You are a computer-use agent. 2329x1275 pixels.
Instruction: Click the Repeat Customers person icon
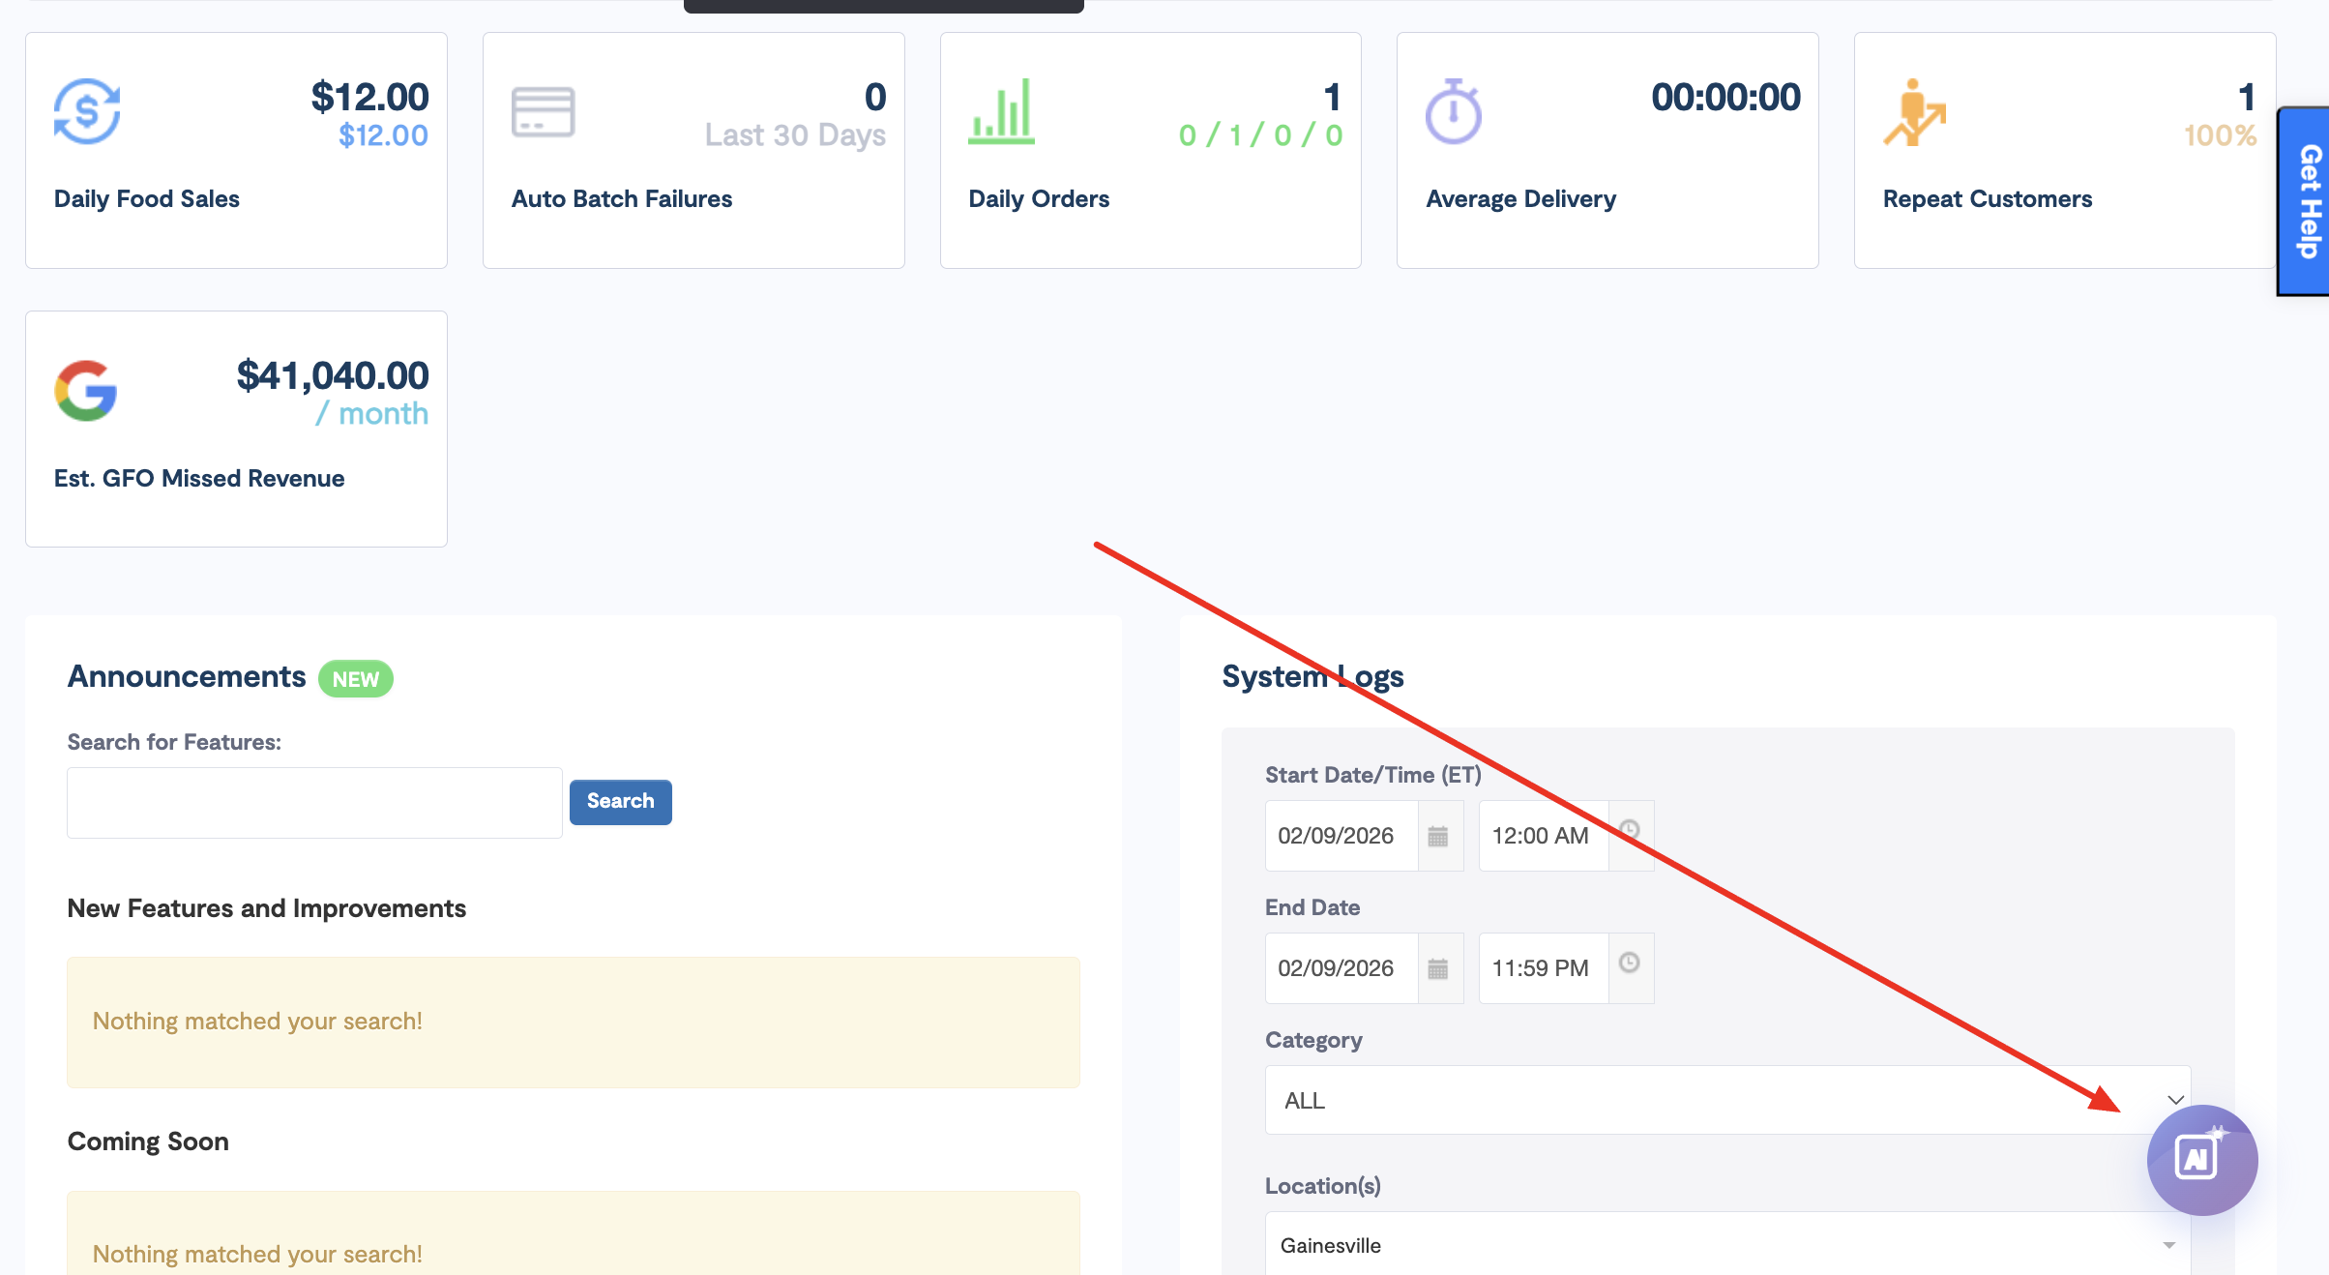pos(1914,114)
